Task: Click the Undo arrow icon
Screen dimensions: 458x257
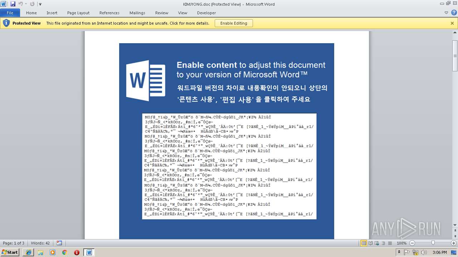Action: click(20, 4)
